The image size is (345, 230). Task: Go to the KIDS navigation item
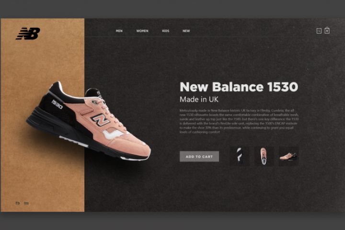[x=166, y=31]
